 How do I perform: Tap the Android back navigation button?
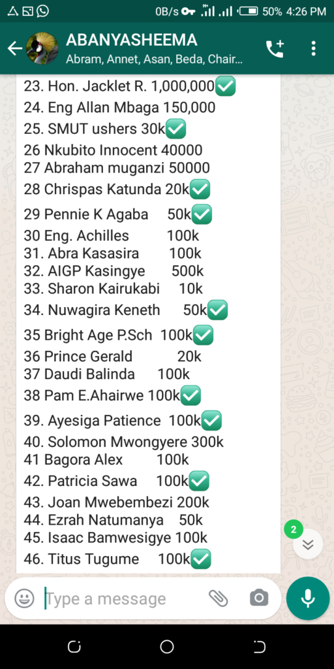point(260,647)
